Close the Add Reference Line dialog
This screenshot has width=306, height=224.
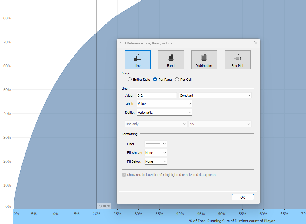pos(256,43)
